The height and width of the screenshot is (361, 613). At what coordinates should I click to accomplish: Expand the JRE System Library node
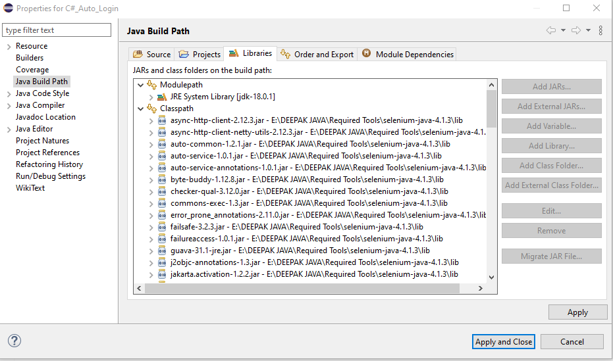pos(151,97)
